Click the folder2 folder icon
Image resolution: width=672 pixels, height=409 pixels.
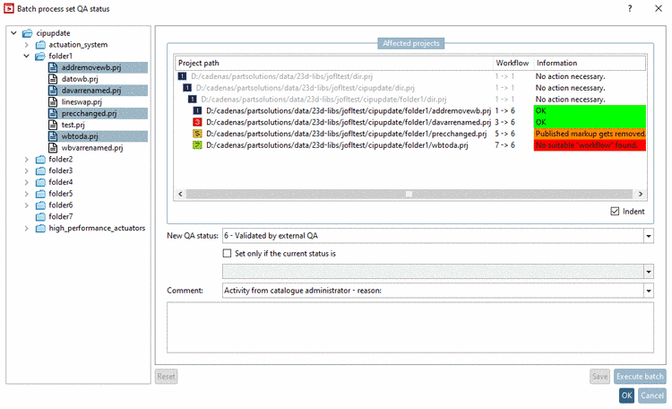40,160
